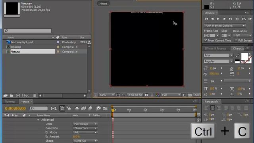Open font size dropdown arrow

[221, 68]
